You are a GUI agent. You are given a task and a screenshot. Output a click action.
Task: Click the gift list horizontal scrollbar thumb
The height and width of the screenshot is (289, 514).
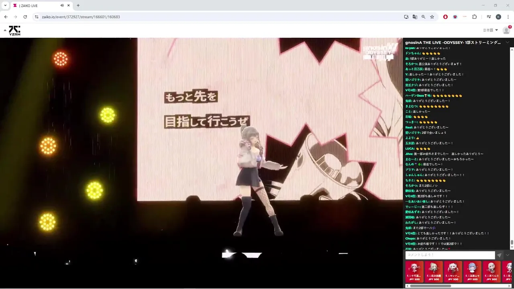430,286
